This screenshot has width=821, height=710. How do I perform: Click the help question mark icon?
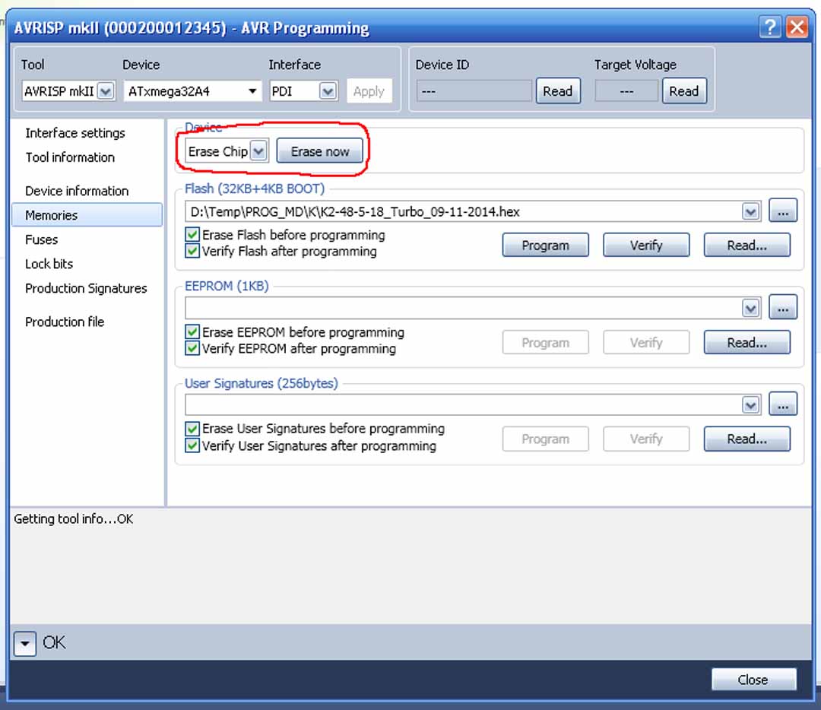tap(770, 27)
